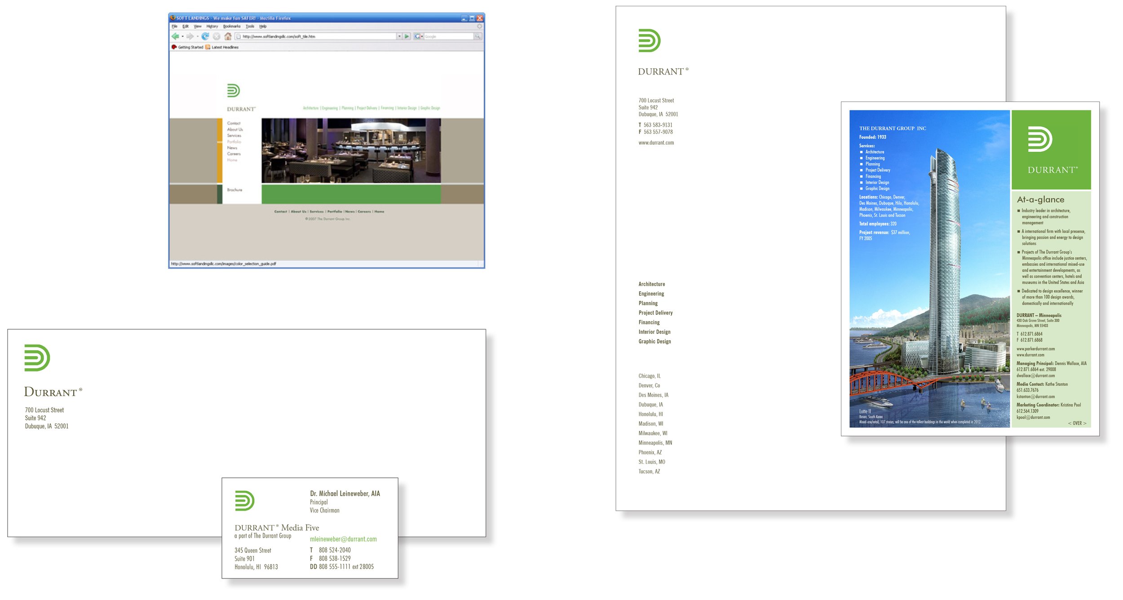Click the Durrant logo on the envelope
The image size is (1123, 600).
point(37,358)
